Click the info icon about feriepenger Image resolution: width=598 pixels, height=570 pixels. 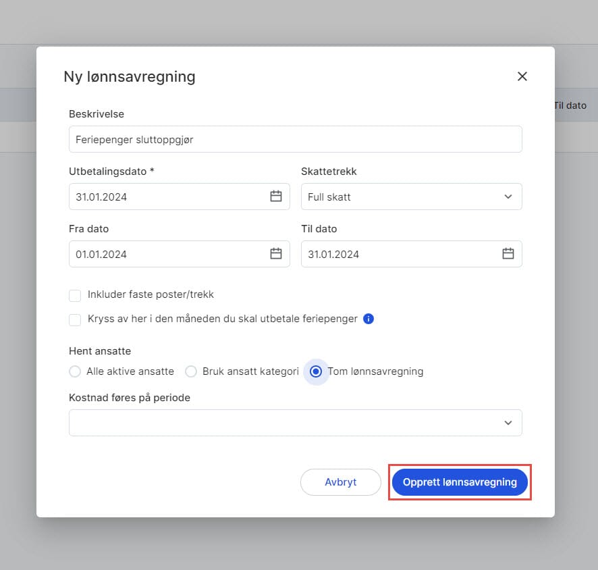tap(369, 319)
